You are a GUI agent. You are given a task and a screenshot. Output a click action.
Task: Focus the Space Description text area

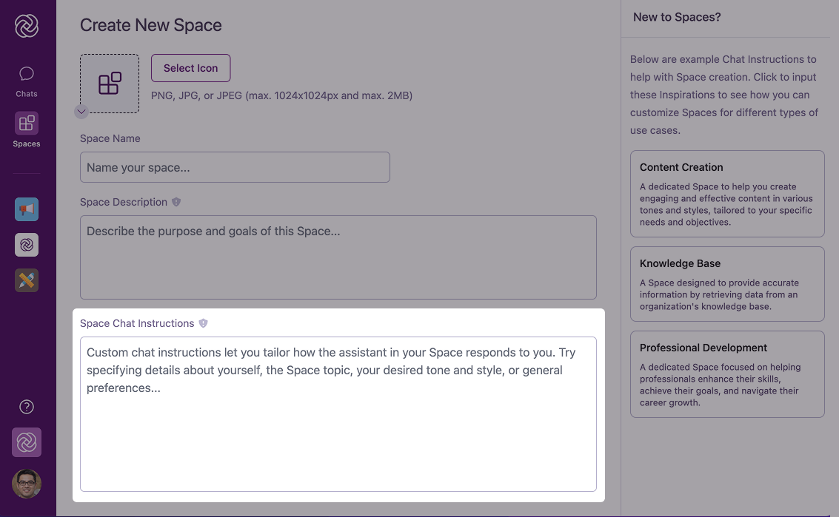pos(338,257)
